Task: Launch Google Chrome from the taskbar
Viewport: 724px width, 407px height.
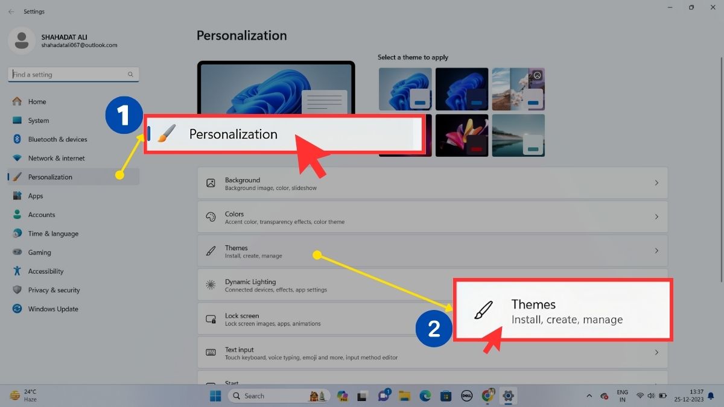Action: [x=486, y=396]
